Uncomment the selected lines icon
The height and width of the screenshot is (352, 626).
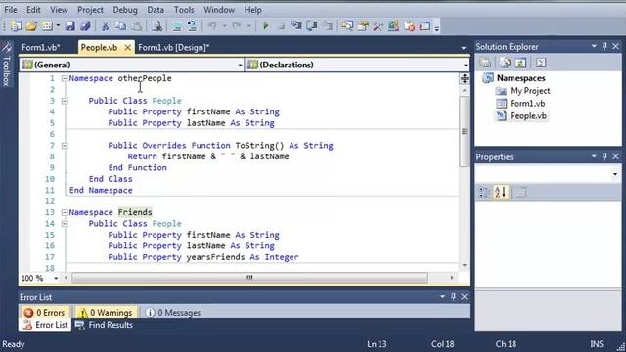[x=192, y=26]
